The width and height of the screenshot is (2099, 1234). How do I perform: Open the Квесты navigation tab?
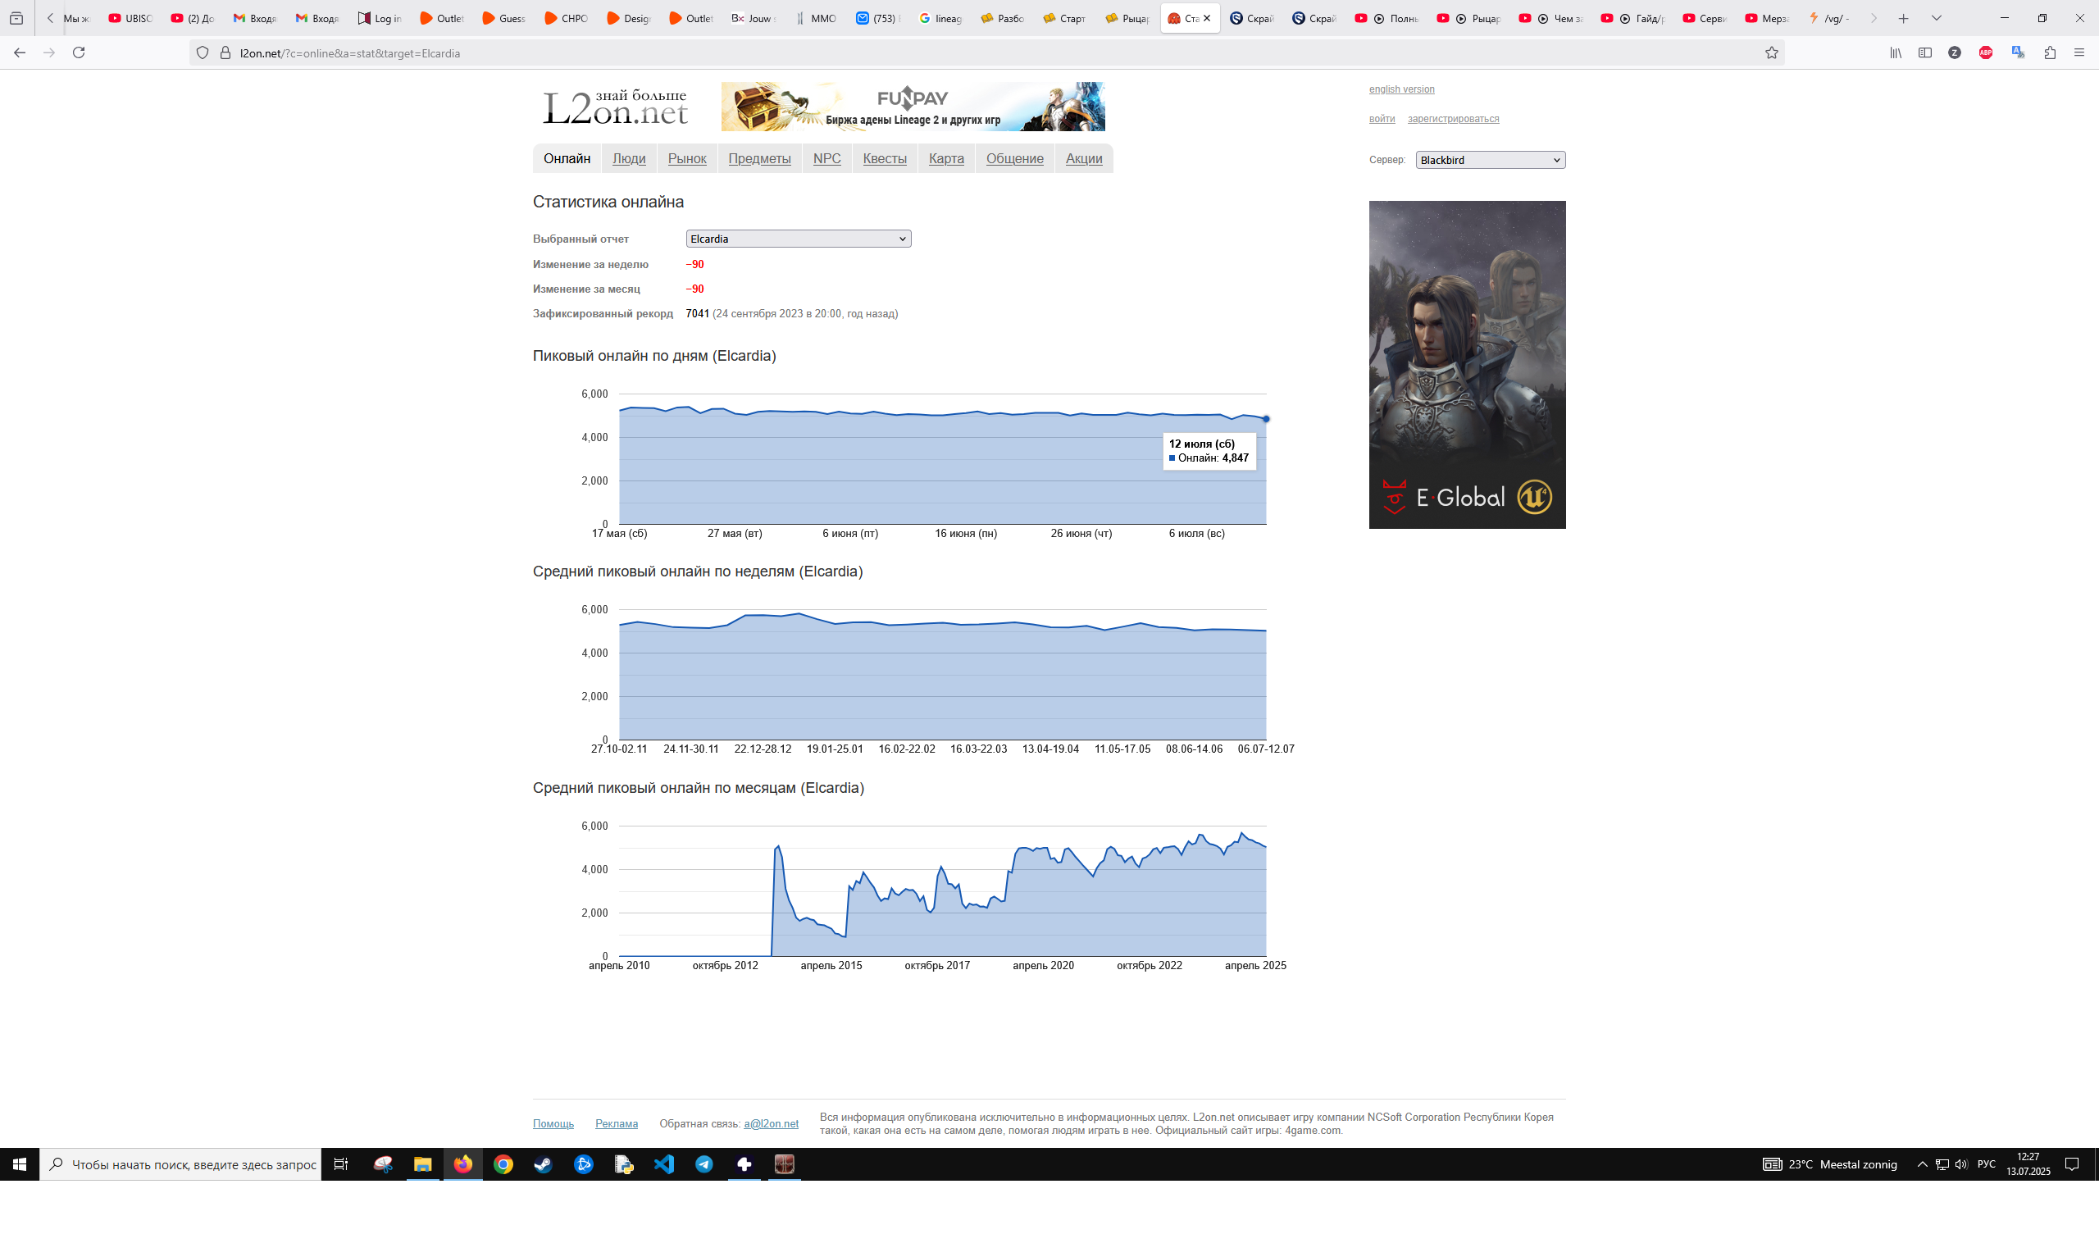885,158
